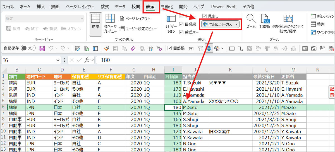Switch to the Data (データ) tab
Image resolution: width=335 pixels, height=152 pixels.
tap(120, 7)
